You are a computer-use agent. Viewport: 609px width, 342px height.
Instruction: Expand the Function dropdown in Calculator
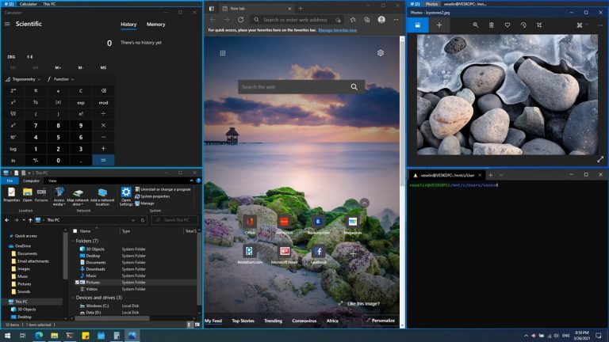coord(60,79)
